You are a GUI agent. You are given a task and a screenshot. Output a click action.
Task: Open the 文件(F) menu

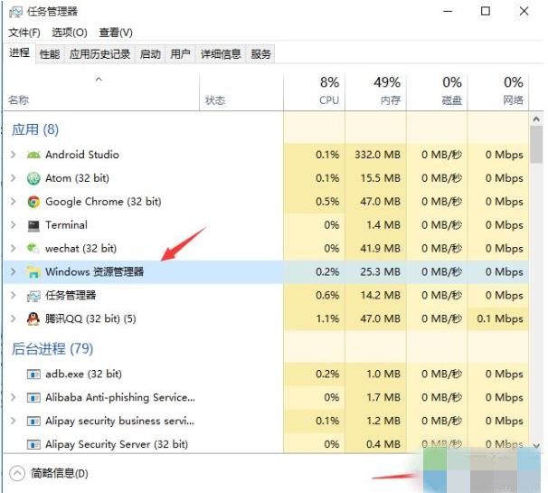[x=24, y=33]
